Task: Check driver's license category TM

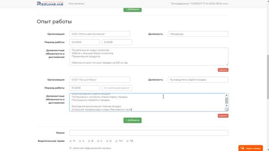Action: click(116, 141)
